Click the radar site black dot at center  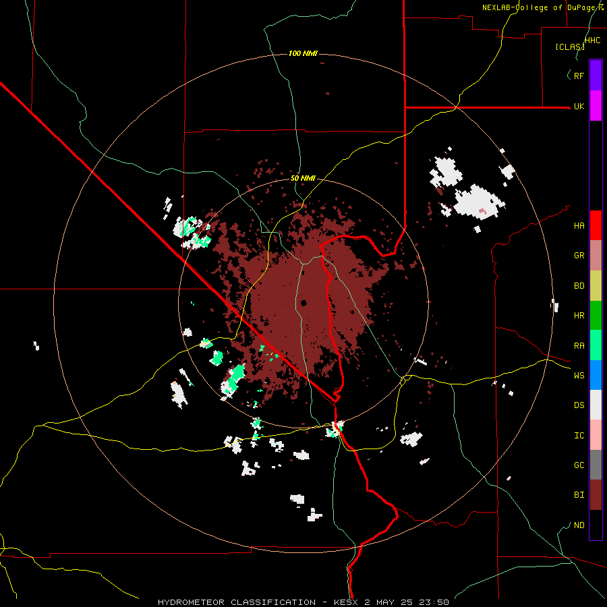(303, 303)
